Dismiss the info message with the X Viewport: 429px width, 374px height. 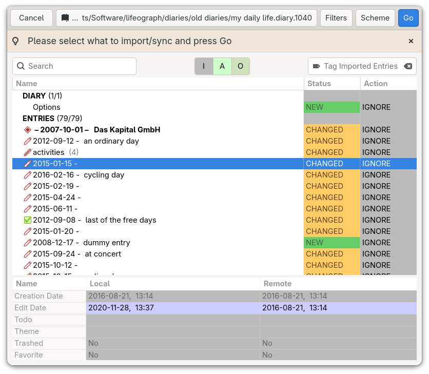point(411,41)
